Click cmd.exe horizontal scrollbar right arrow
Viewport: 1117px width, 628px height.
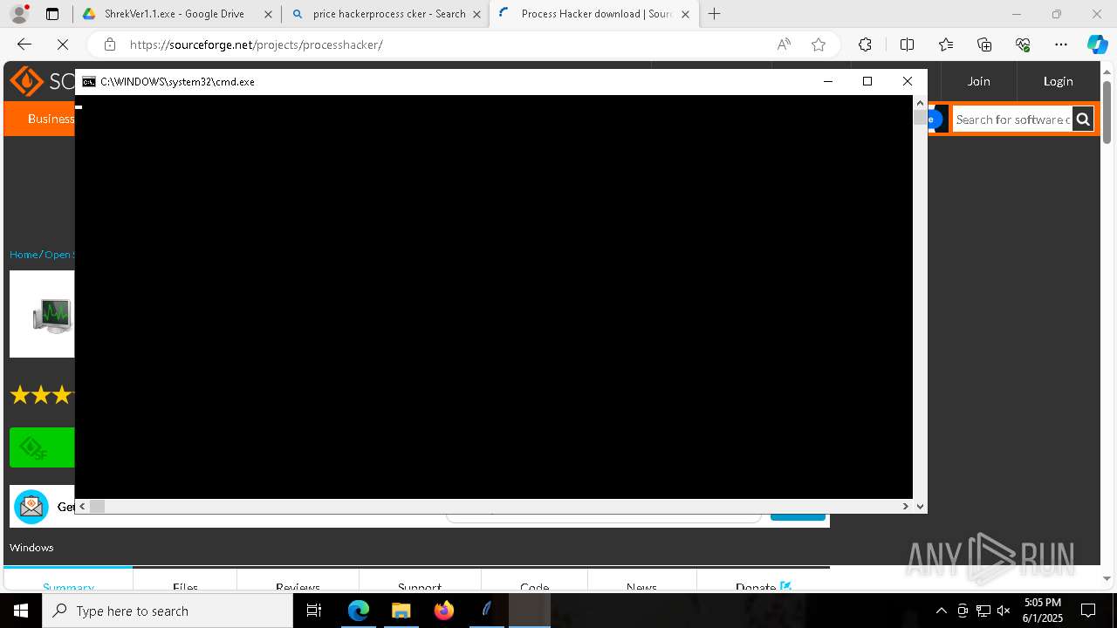[906, 506]
